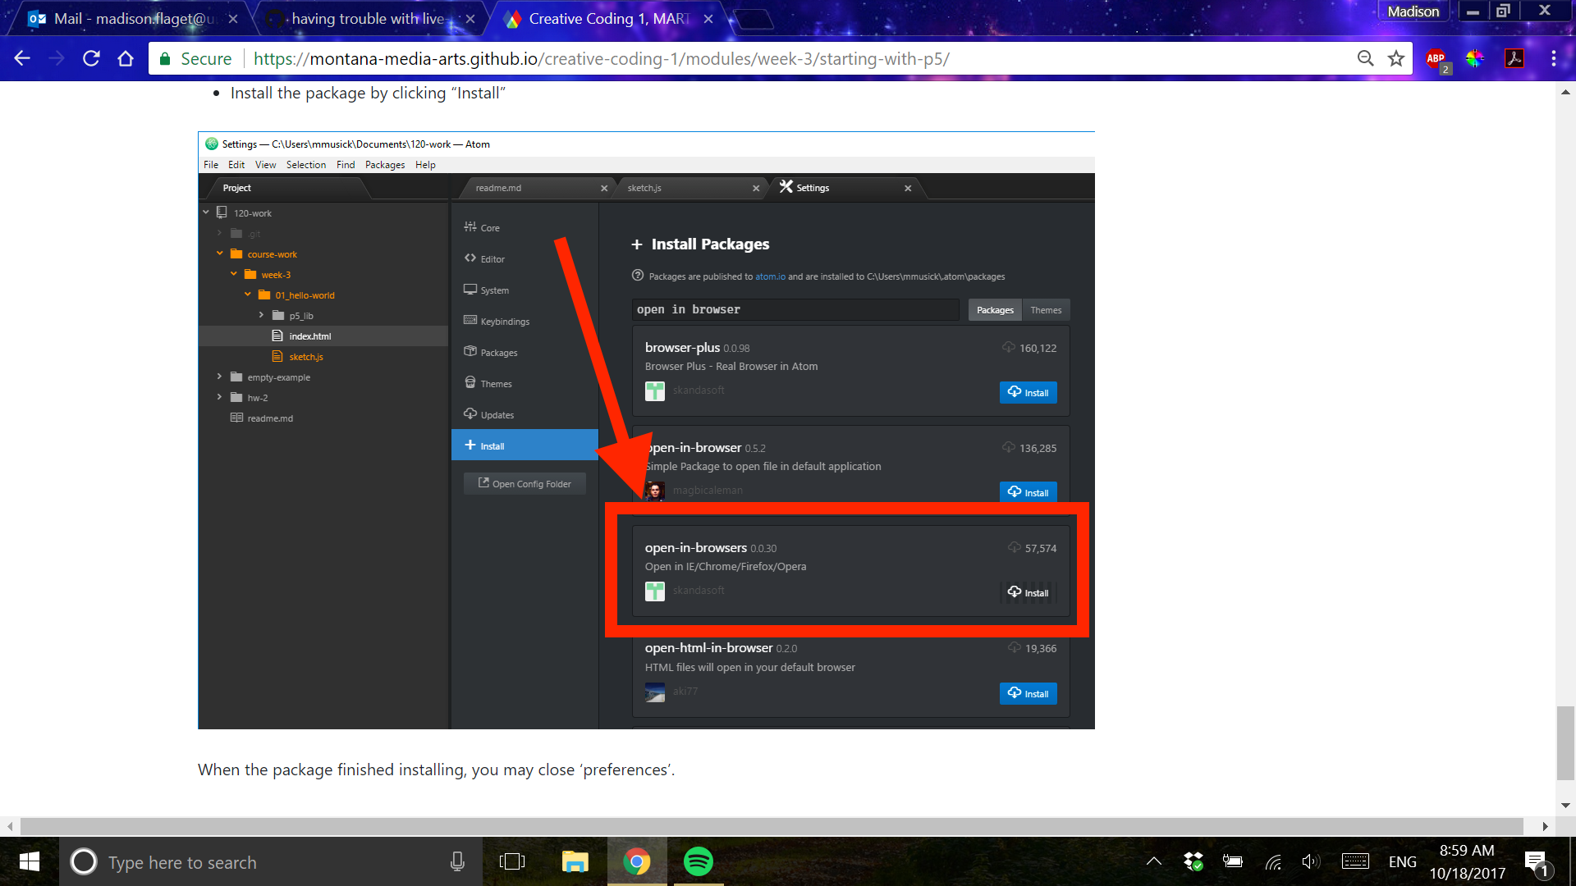Image resolution: width=1576 pixels, height=886 pixels.
Task: Click the Type here to search box
Action: tap(271, 861)
